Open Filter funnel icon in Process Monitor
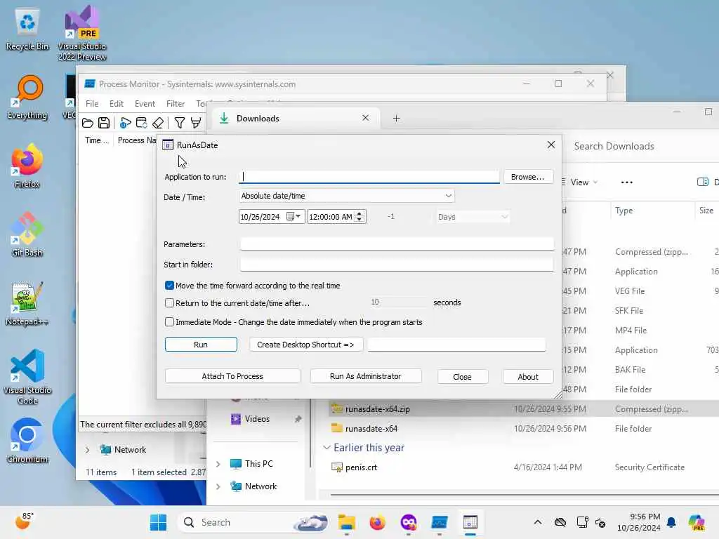Screen dimensions: 719x539 click(180, 123)
